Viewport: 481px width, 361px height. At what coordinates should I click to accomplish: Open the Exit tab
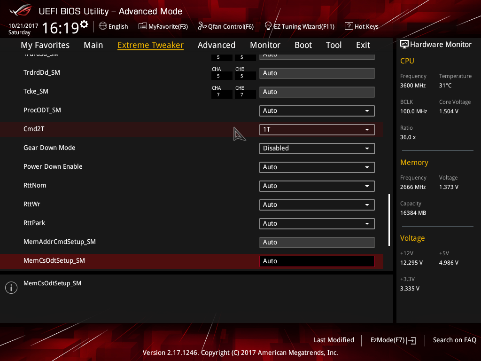point(363,45)
